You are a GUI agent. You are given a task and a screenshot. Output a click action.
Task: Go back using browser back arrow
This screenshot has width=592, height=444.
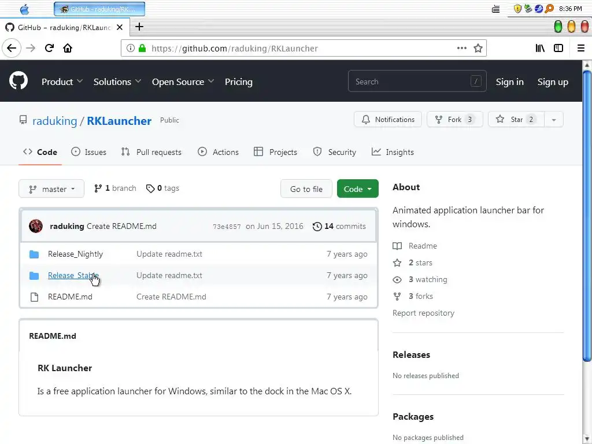[12, 48]
